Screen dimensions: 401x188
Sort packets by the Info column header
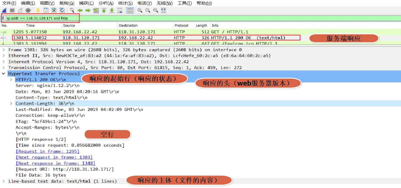click(306, 26)
